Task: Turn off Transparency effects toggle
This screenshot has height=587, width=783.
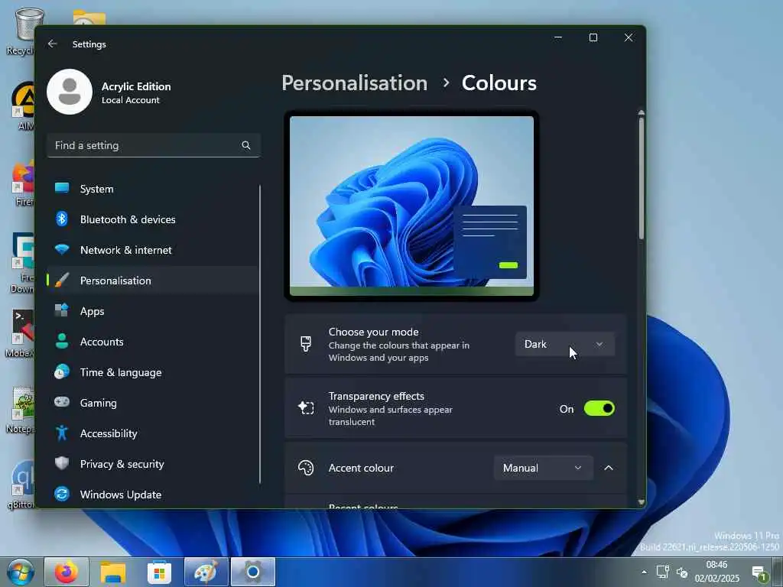Action: pos(599,408)
